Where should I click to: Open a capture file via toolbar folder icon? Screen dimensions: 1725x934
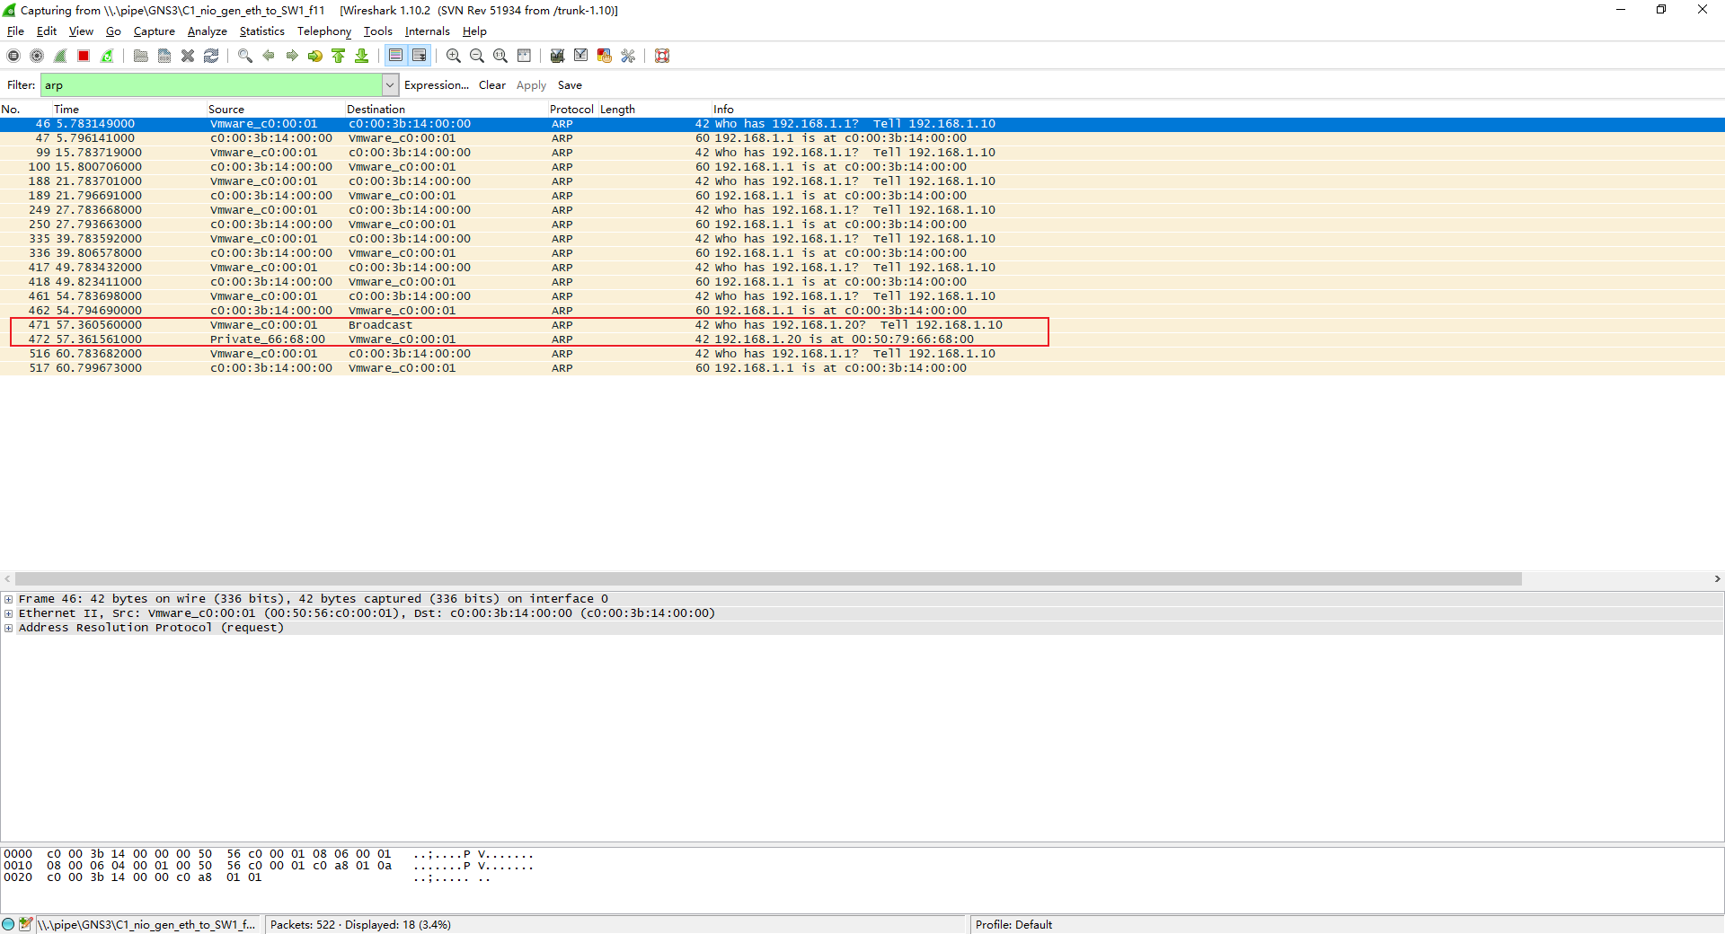pyautogui.click(x=141, y=56)
